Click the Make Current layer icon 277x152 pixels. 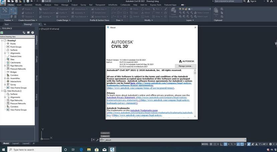click(201, 13)
